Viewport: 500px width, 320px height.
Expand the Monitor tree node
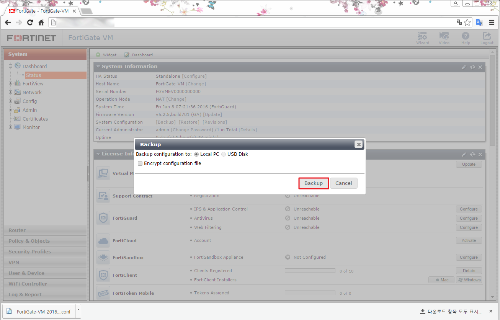11,127
